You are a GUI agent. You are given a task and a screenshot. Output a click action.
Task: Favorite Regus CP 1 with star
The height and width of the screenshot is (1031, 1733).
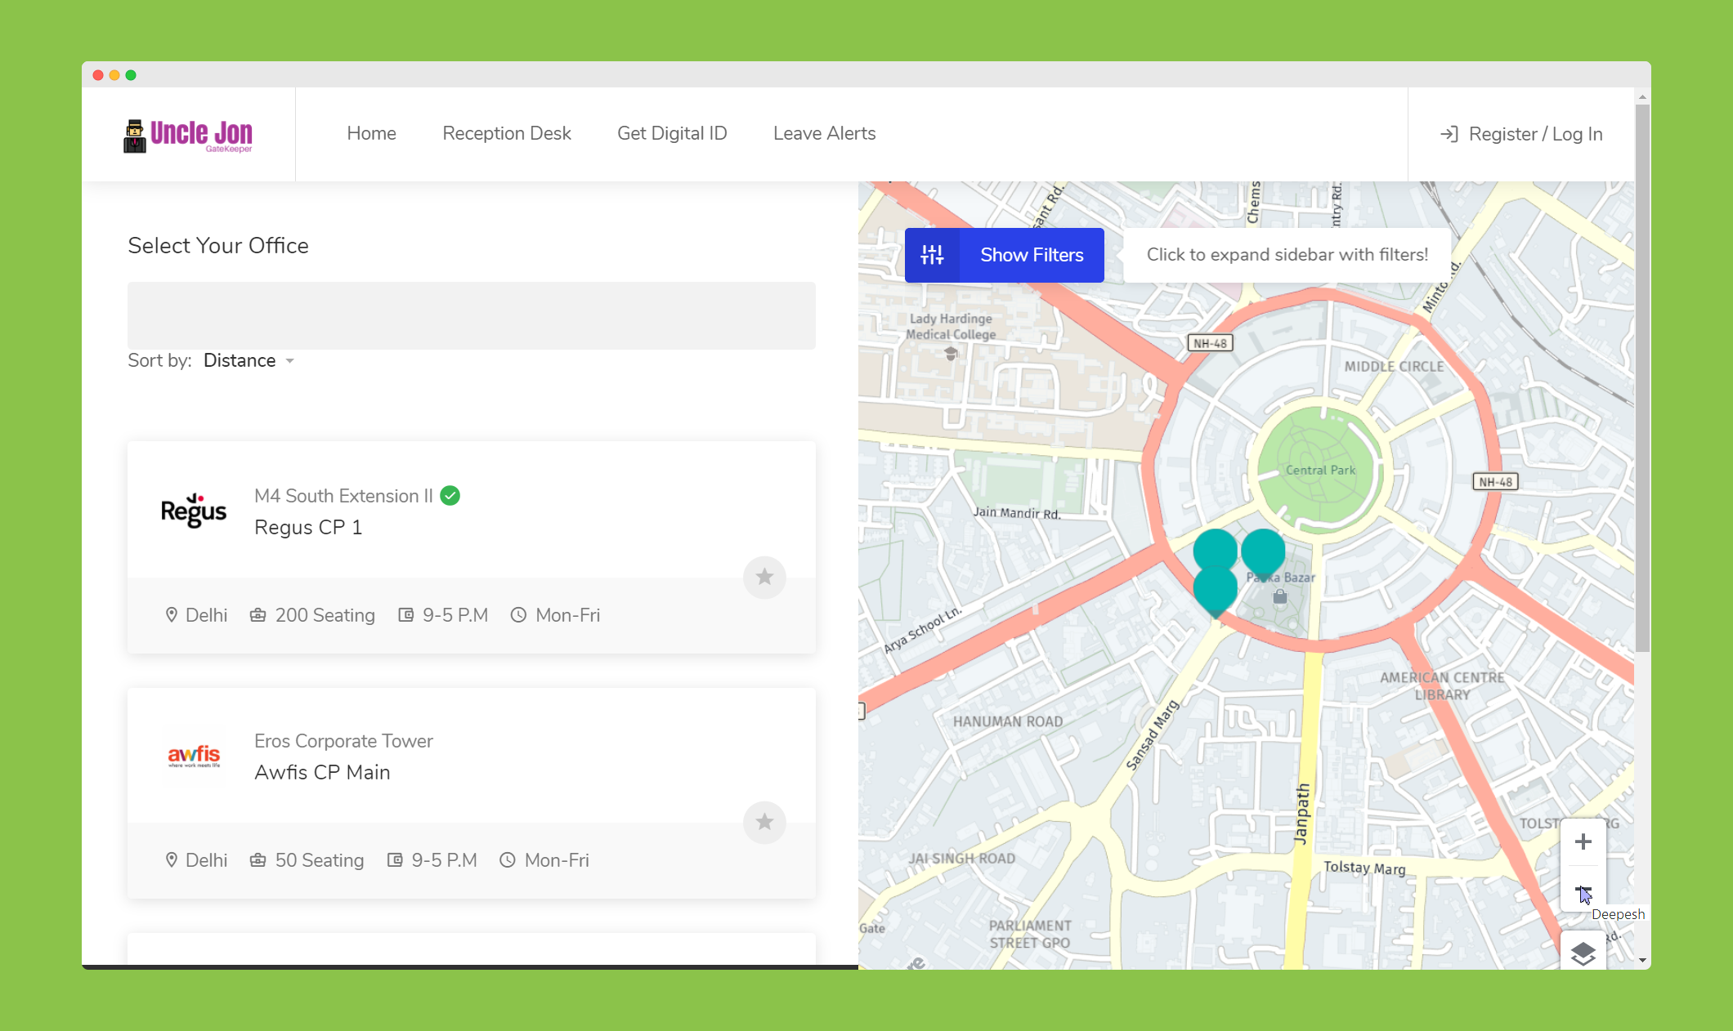pos(764,578)
